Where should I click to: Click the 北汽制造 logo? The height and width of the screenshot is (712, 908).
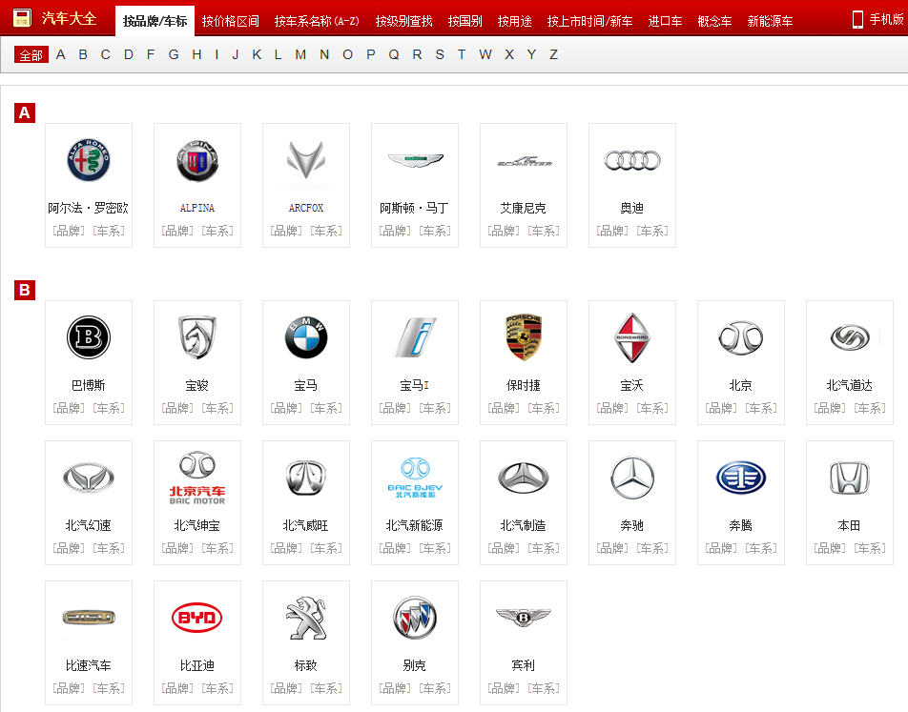click(524, 478)
